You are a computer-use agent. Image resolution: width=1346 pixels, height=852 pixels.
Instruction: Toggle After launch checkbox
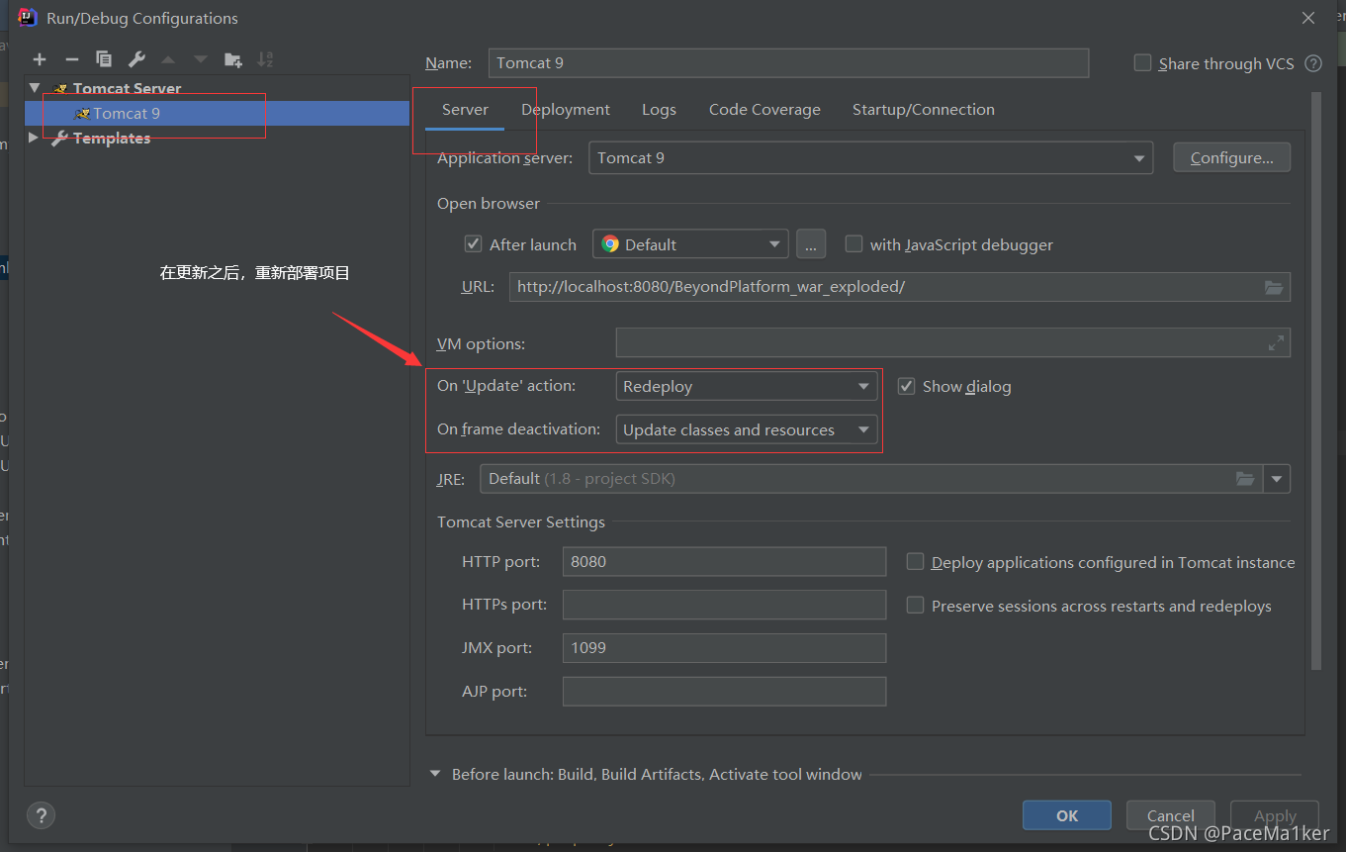[x=473, y=244]
